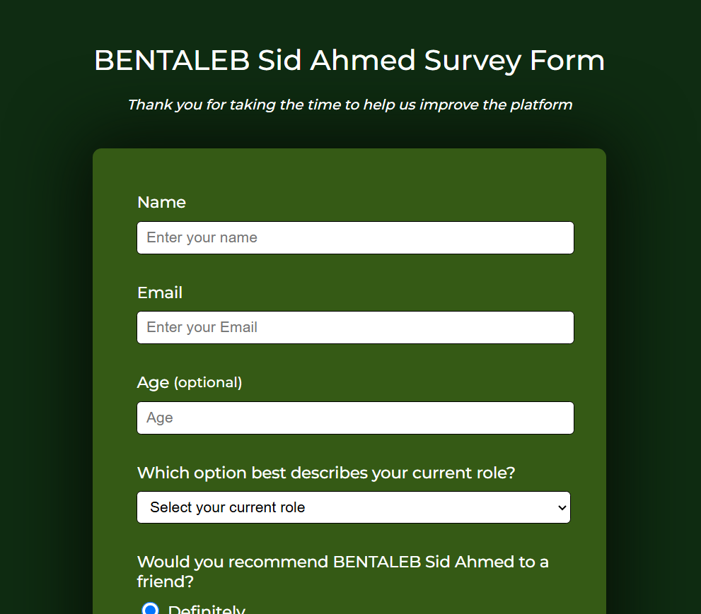701x614 pixels.
Task: Click the selected radio option near 'Definitely'
Action: tap(150, 608)
